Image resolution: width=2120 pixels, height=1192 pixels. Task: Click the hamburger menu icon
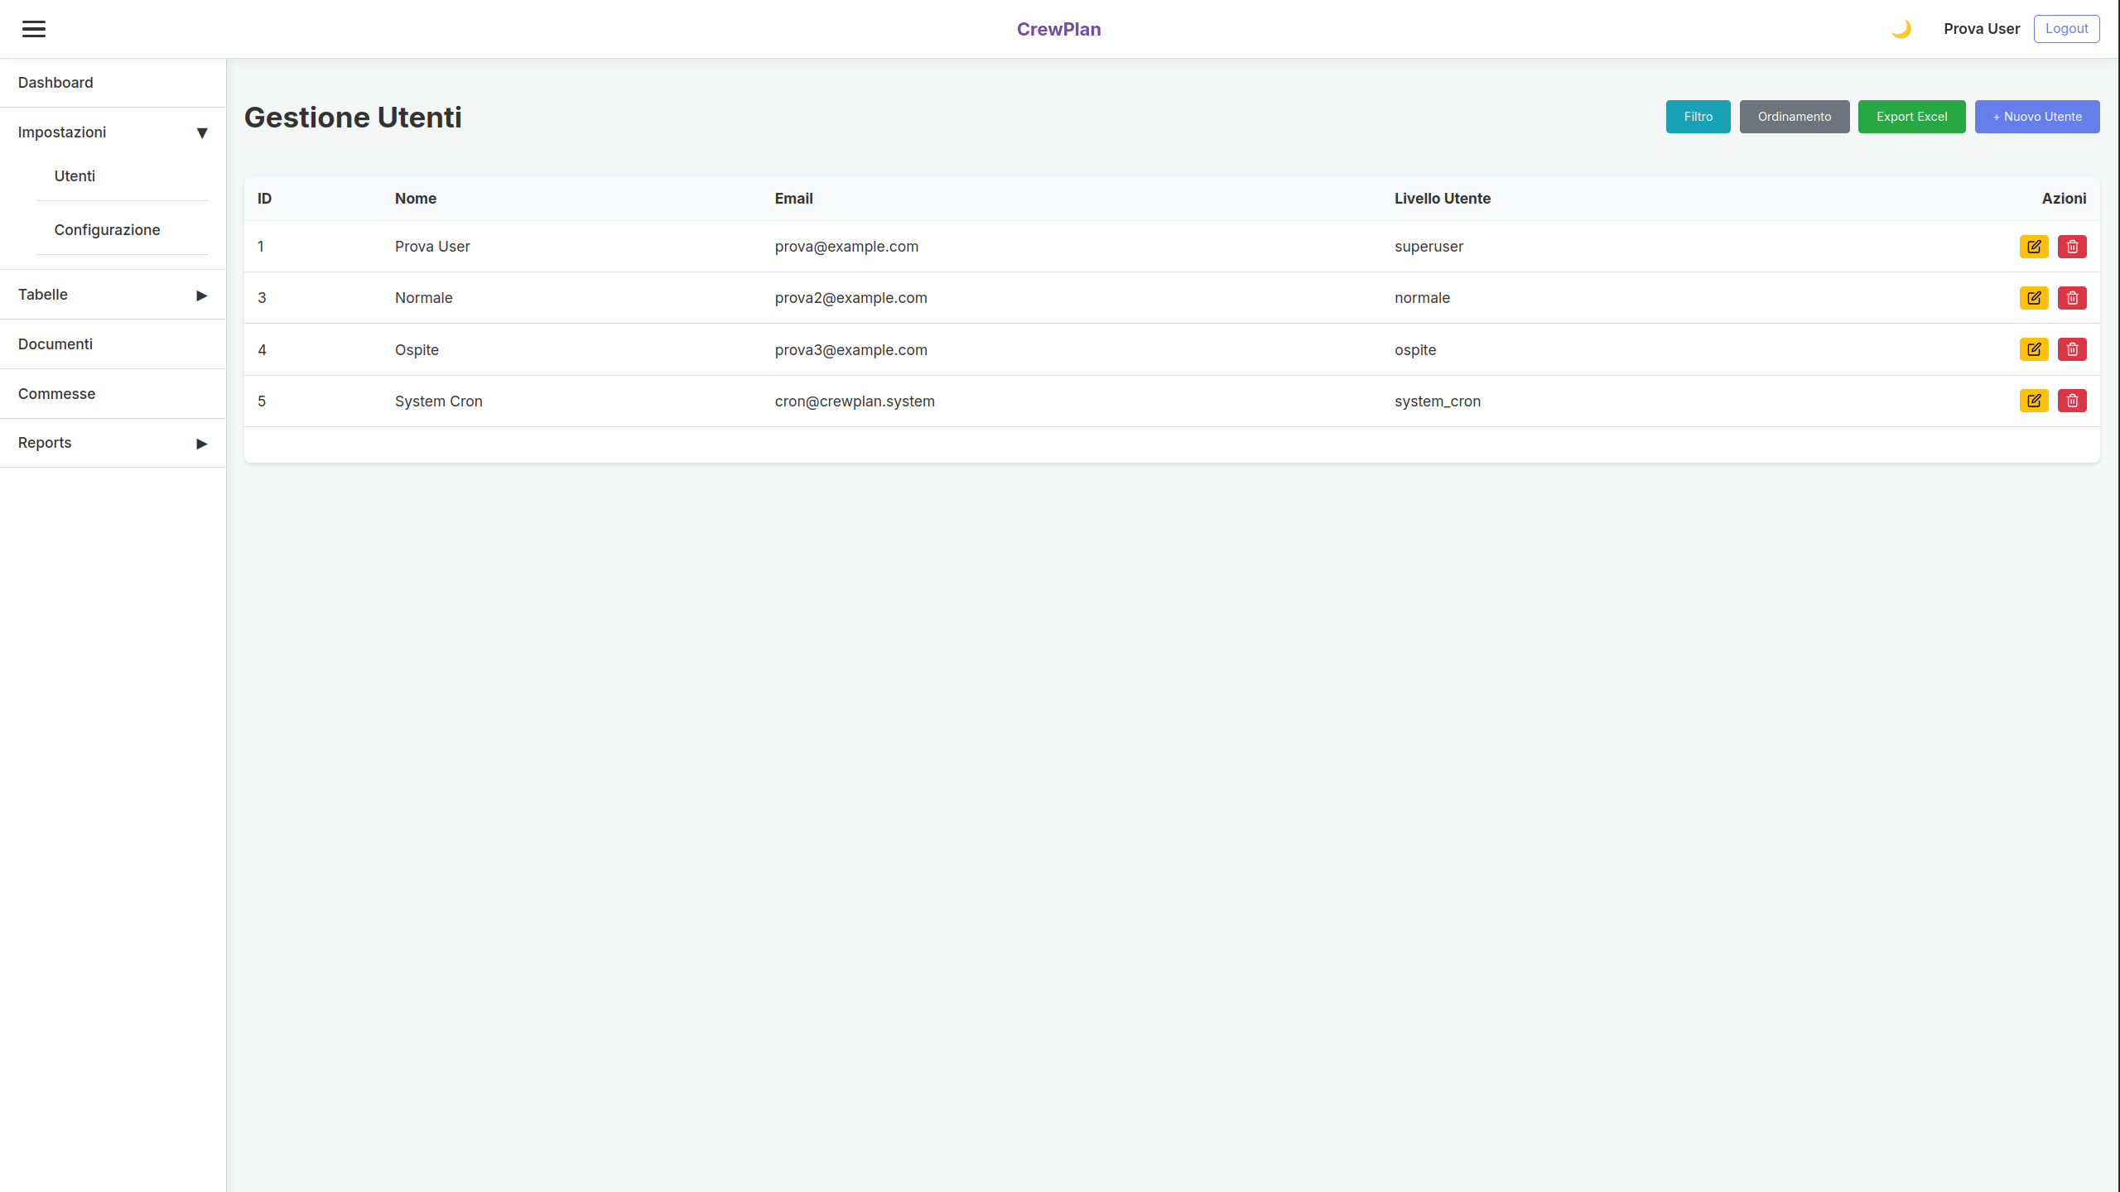[x=34, y=29]
